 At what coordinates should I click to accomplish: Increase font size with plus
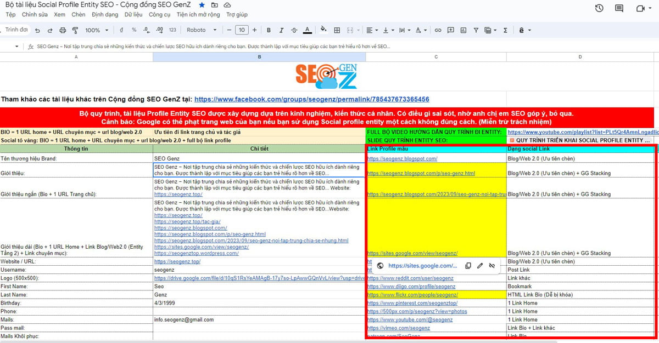(x=254, y=30)
